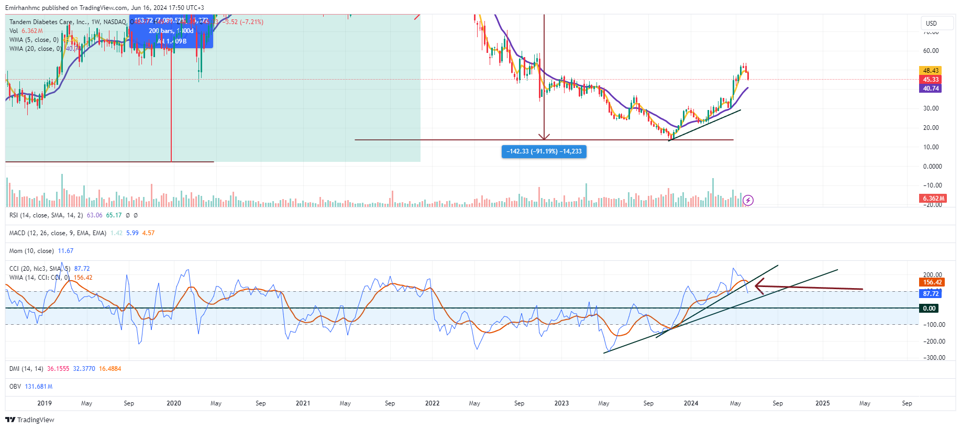The width and height of the screenshot is (961, 429).
Task: Select the 200 bars, 1400d measurement tooltip
Action: coord(171,31)
